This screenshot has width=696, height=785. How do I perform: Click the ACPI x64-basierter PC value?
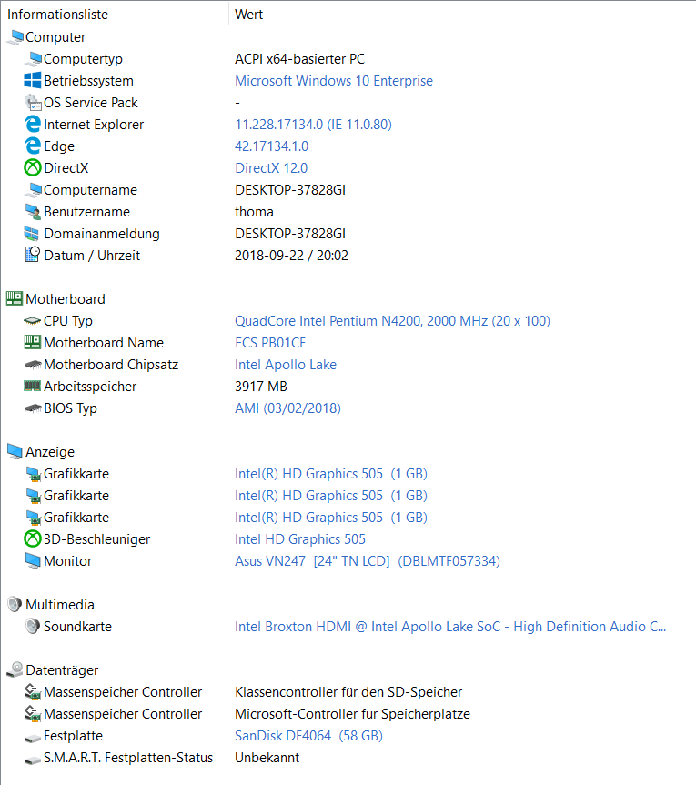click(x=300, y=59)
